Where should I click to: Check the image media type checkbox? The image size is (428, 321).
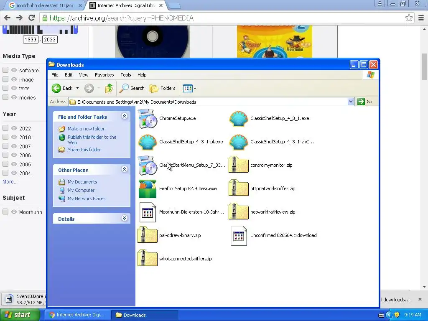tap(5, 79)
